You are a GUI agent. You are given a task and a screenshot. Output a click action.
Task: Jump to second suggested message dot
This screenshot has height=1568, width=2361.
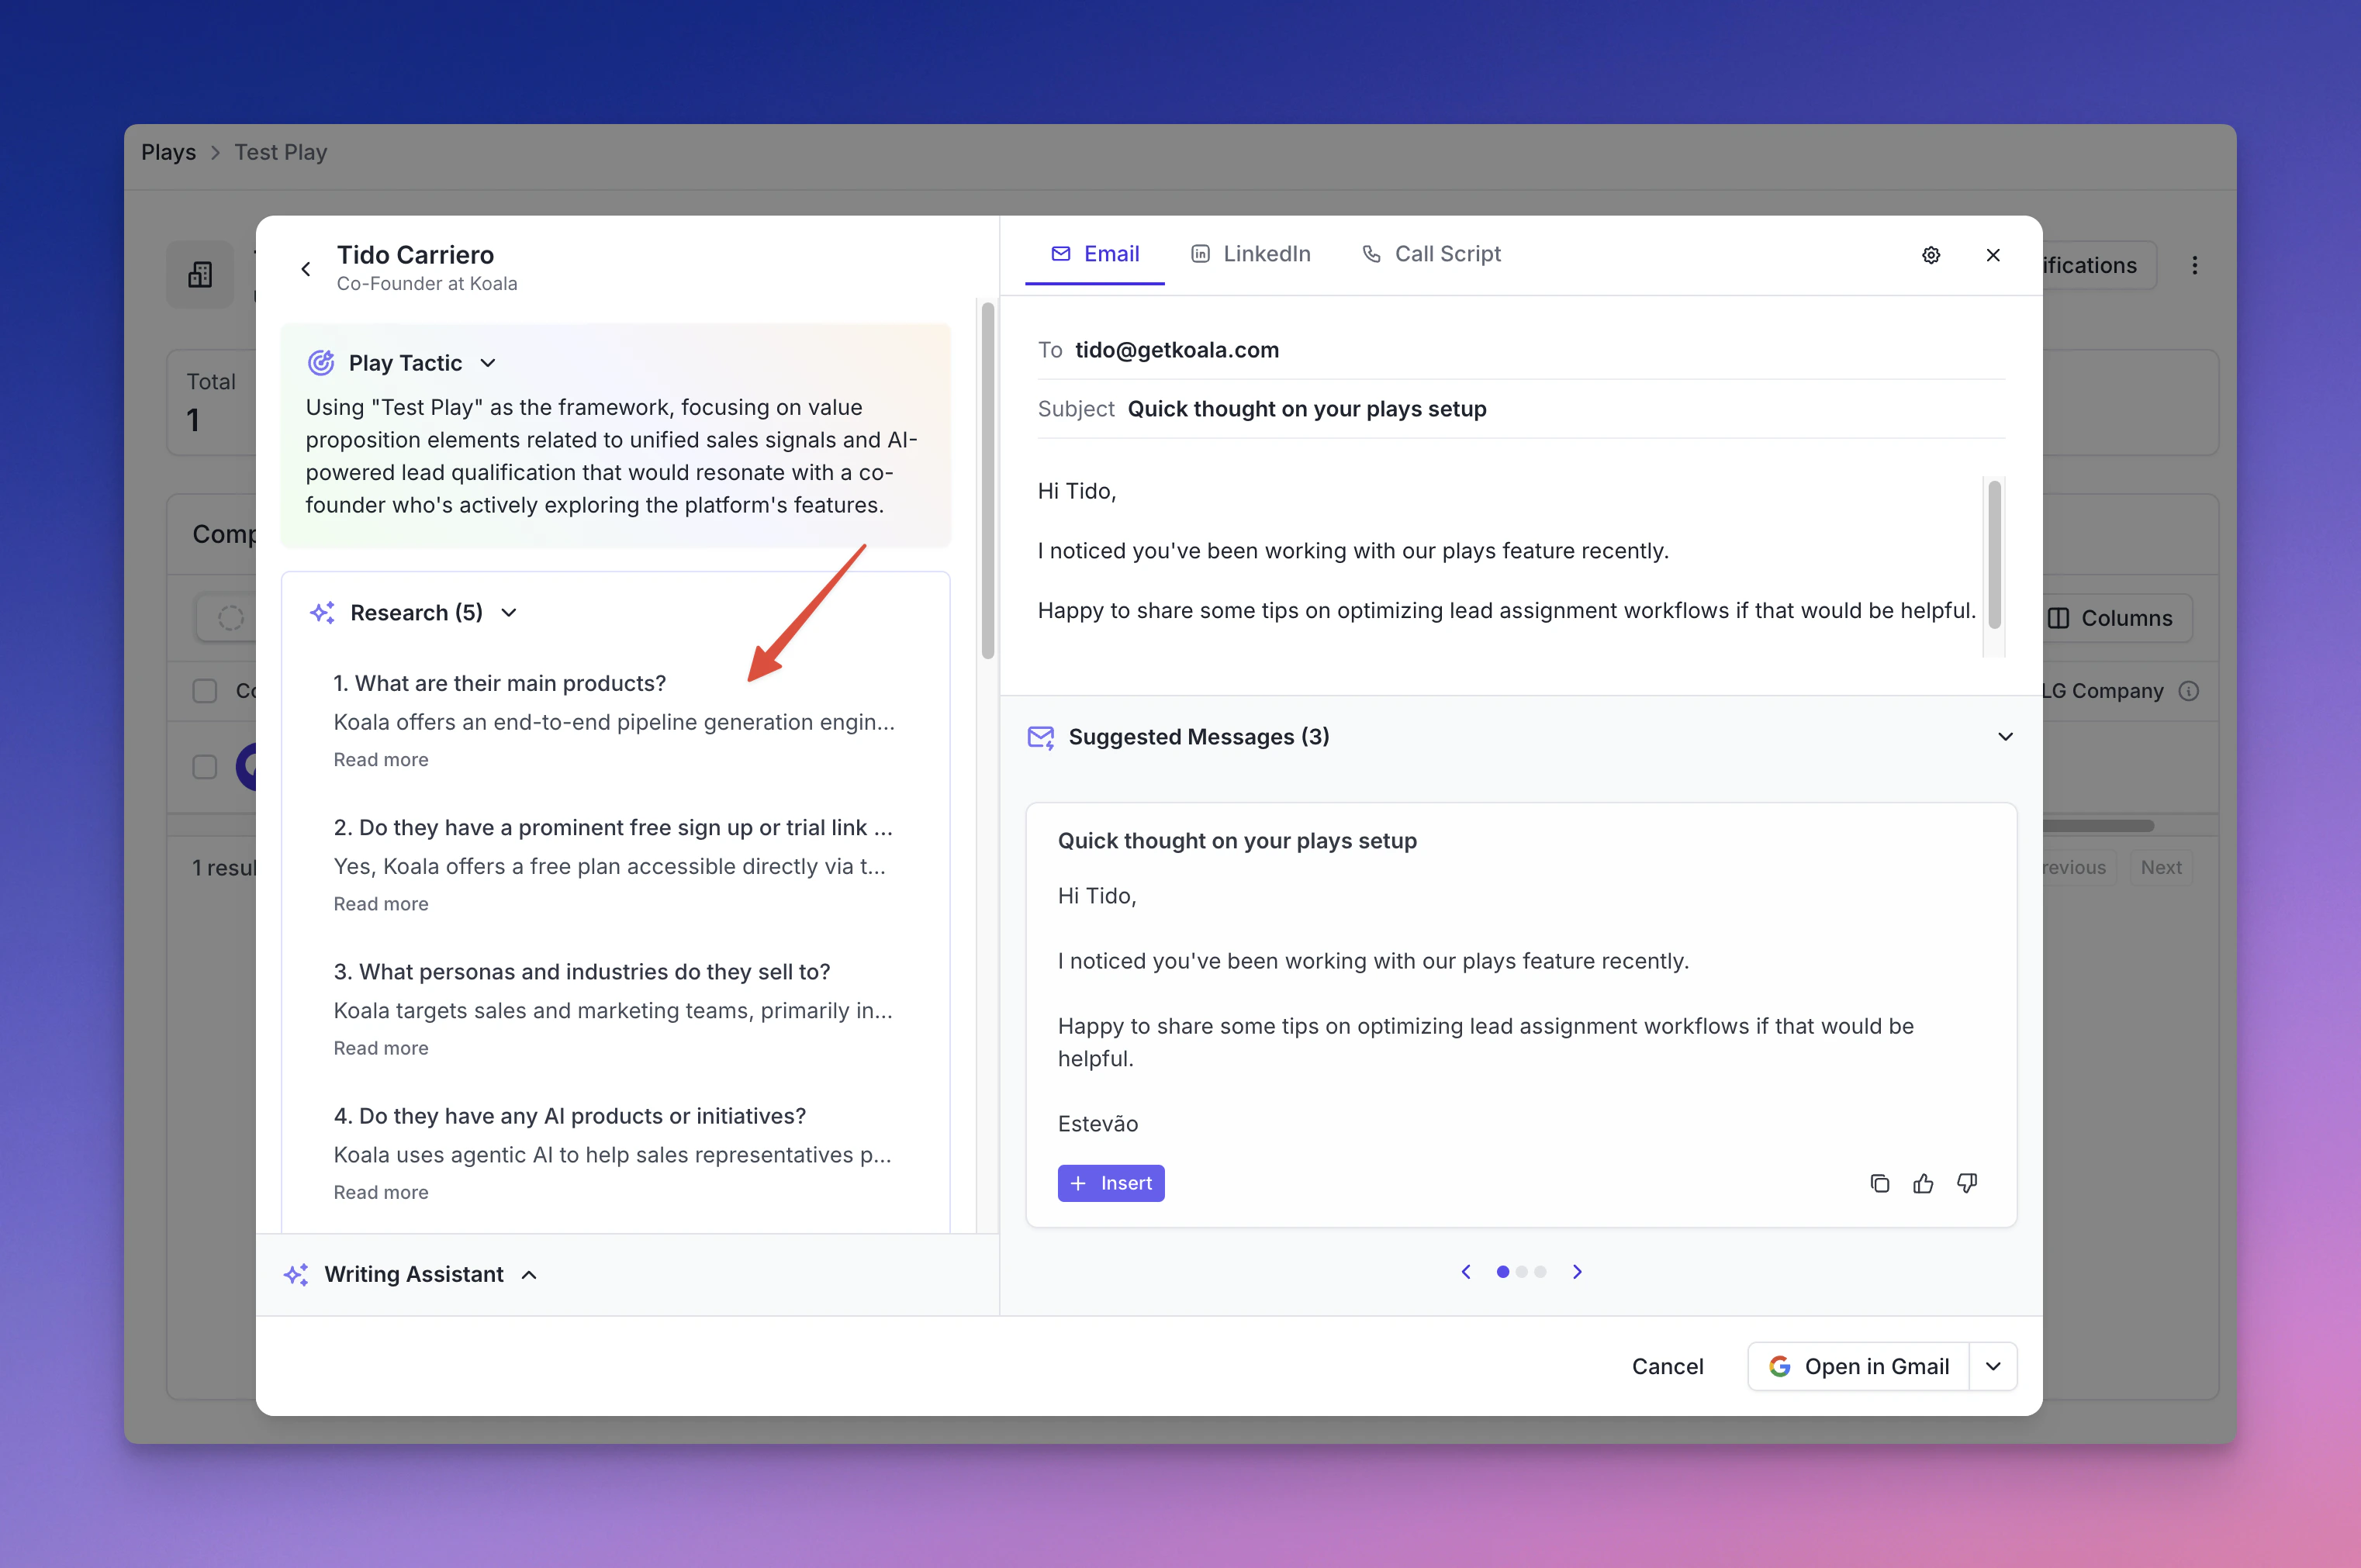(x=1521, y=1272)
